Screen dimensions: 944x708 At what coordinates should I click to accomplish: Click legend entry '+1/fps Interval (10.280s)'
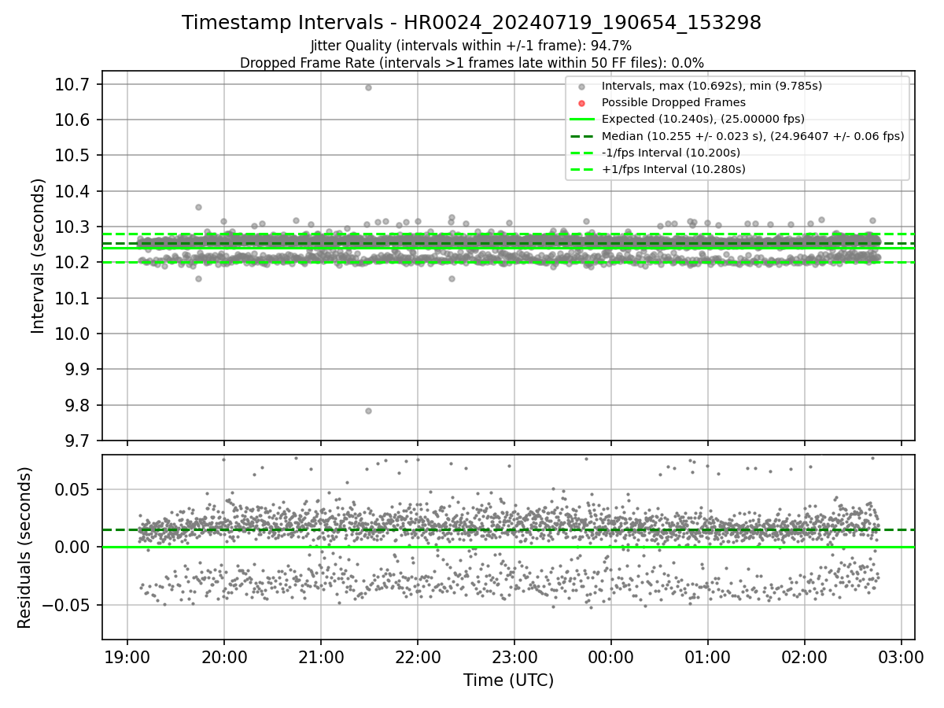coord(673,169)
